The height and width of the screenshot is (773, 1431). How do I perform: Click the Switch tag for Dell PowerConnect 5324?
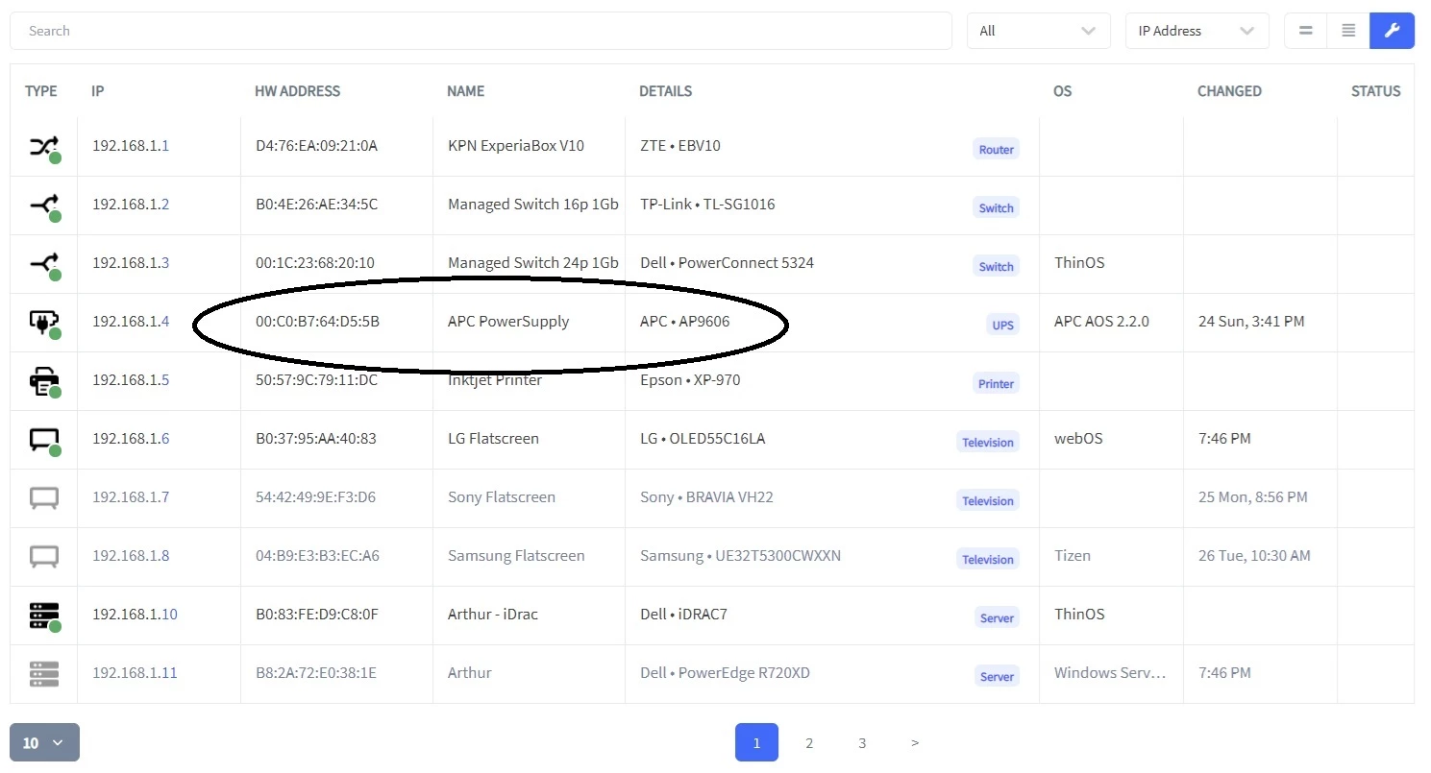996,267
